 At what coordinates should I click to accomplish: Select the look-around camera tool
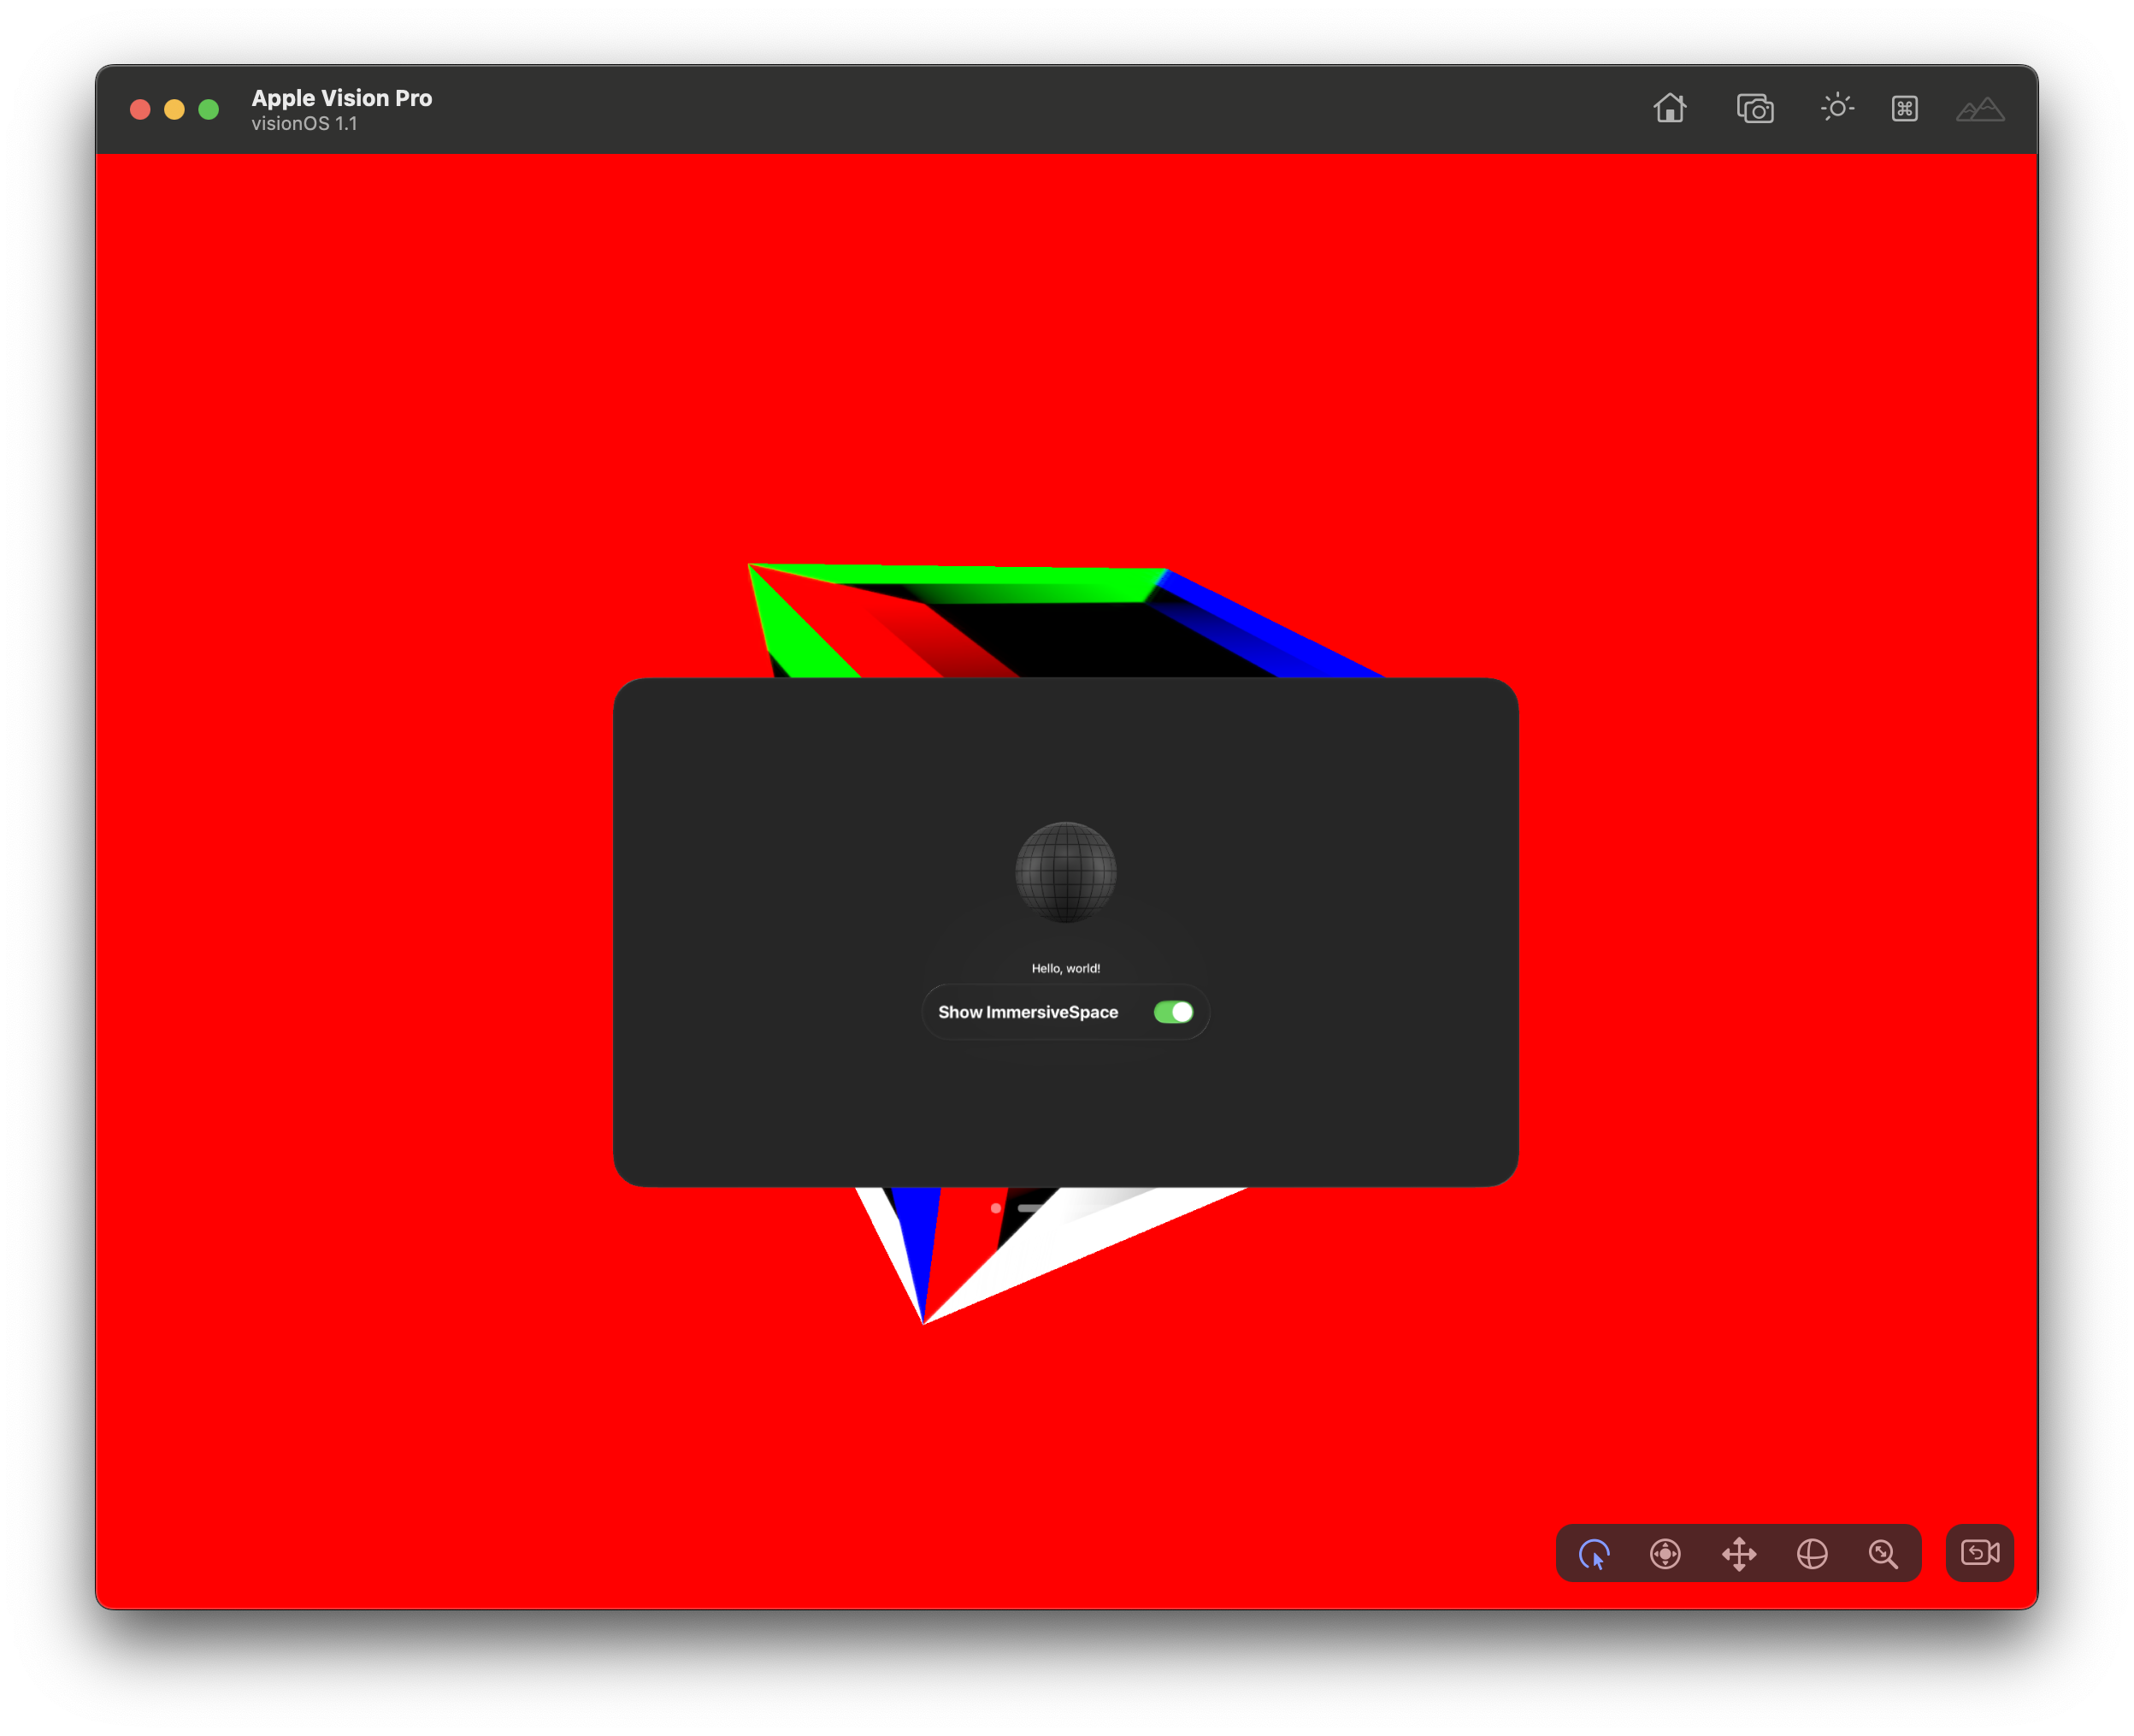tap(1665, 1554)
